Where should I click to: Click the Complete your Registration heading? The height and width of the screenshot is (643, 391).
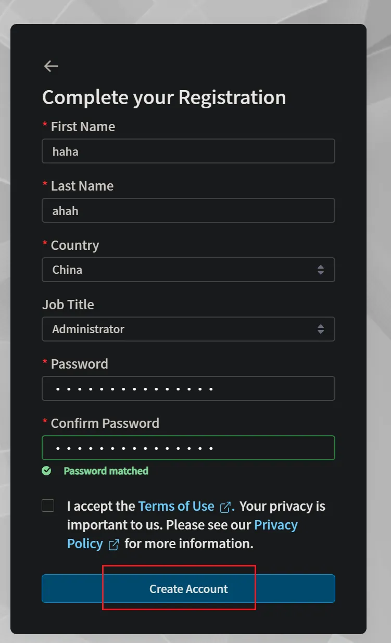click(164, 97)
